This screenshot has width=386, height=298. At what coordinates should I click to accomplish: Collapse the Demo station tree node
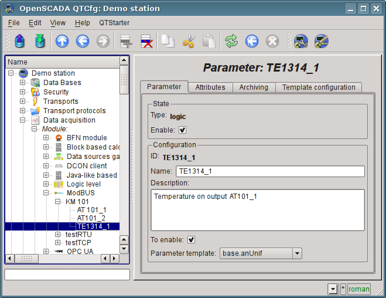(11, 73)
